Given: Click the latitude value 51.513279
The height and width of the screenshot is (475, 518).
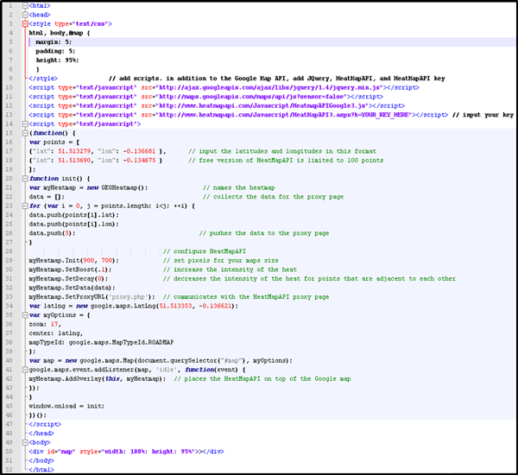Looking at the screenshot, I should [74, 151].
